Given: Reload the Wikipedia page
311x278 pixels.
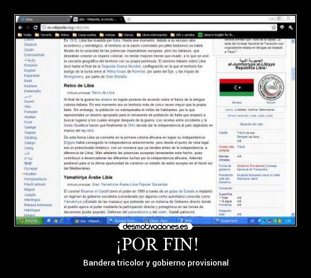Looking at the screenshot, I should 35,27.
